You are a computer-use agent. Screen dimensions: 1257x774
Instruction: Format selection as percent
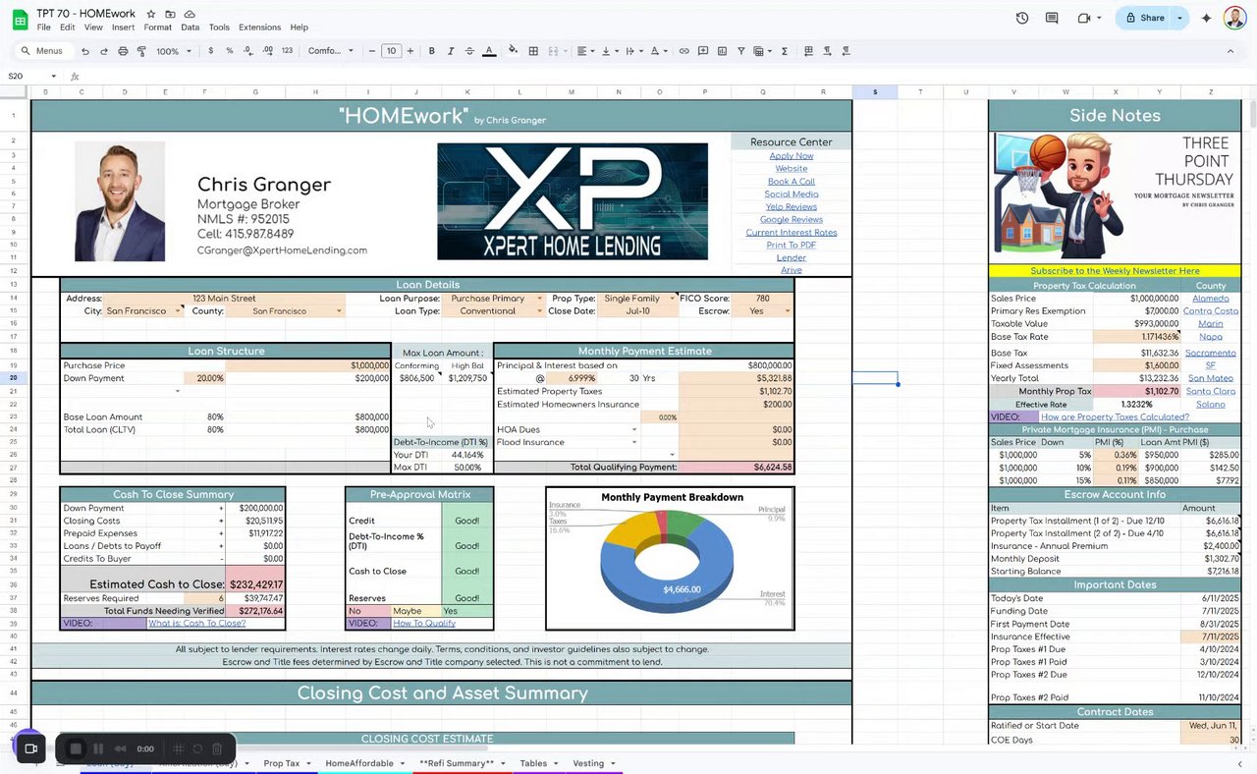(230, 51)
